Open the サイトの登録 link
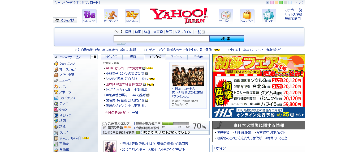The width and height of the screenshot is (358, 152). 294,15
